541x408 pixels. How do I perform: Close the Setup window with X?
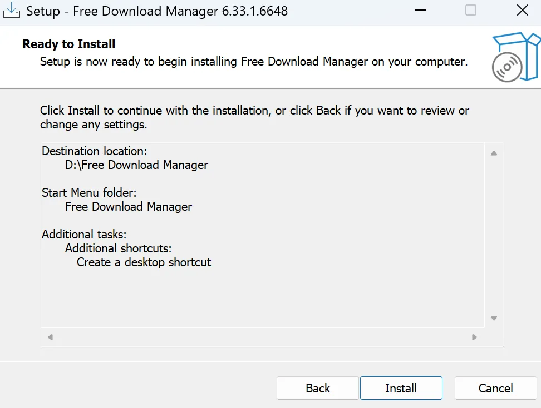522,11
